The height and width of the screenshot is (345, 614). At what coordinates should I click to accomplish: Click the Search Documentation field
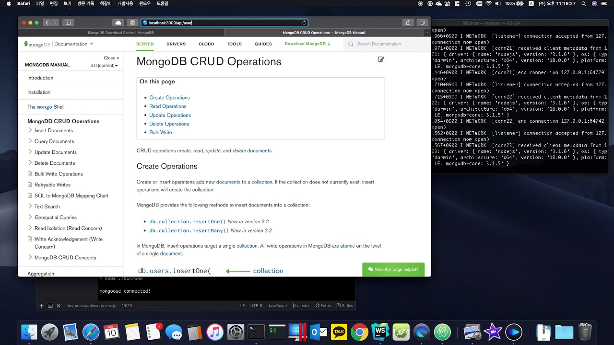[387, 44]
